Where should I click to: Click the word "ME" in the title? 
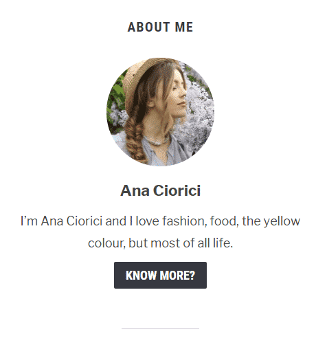click(184, 27)
